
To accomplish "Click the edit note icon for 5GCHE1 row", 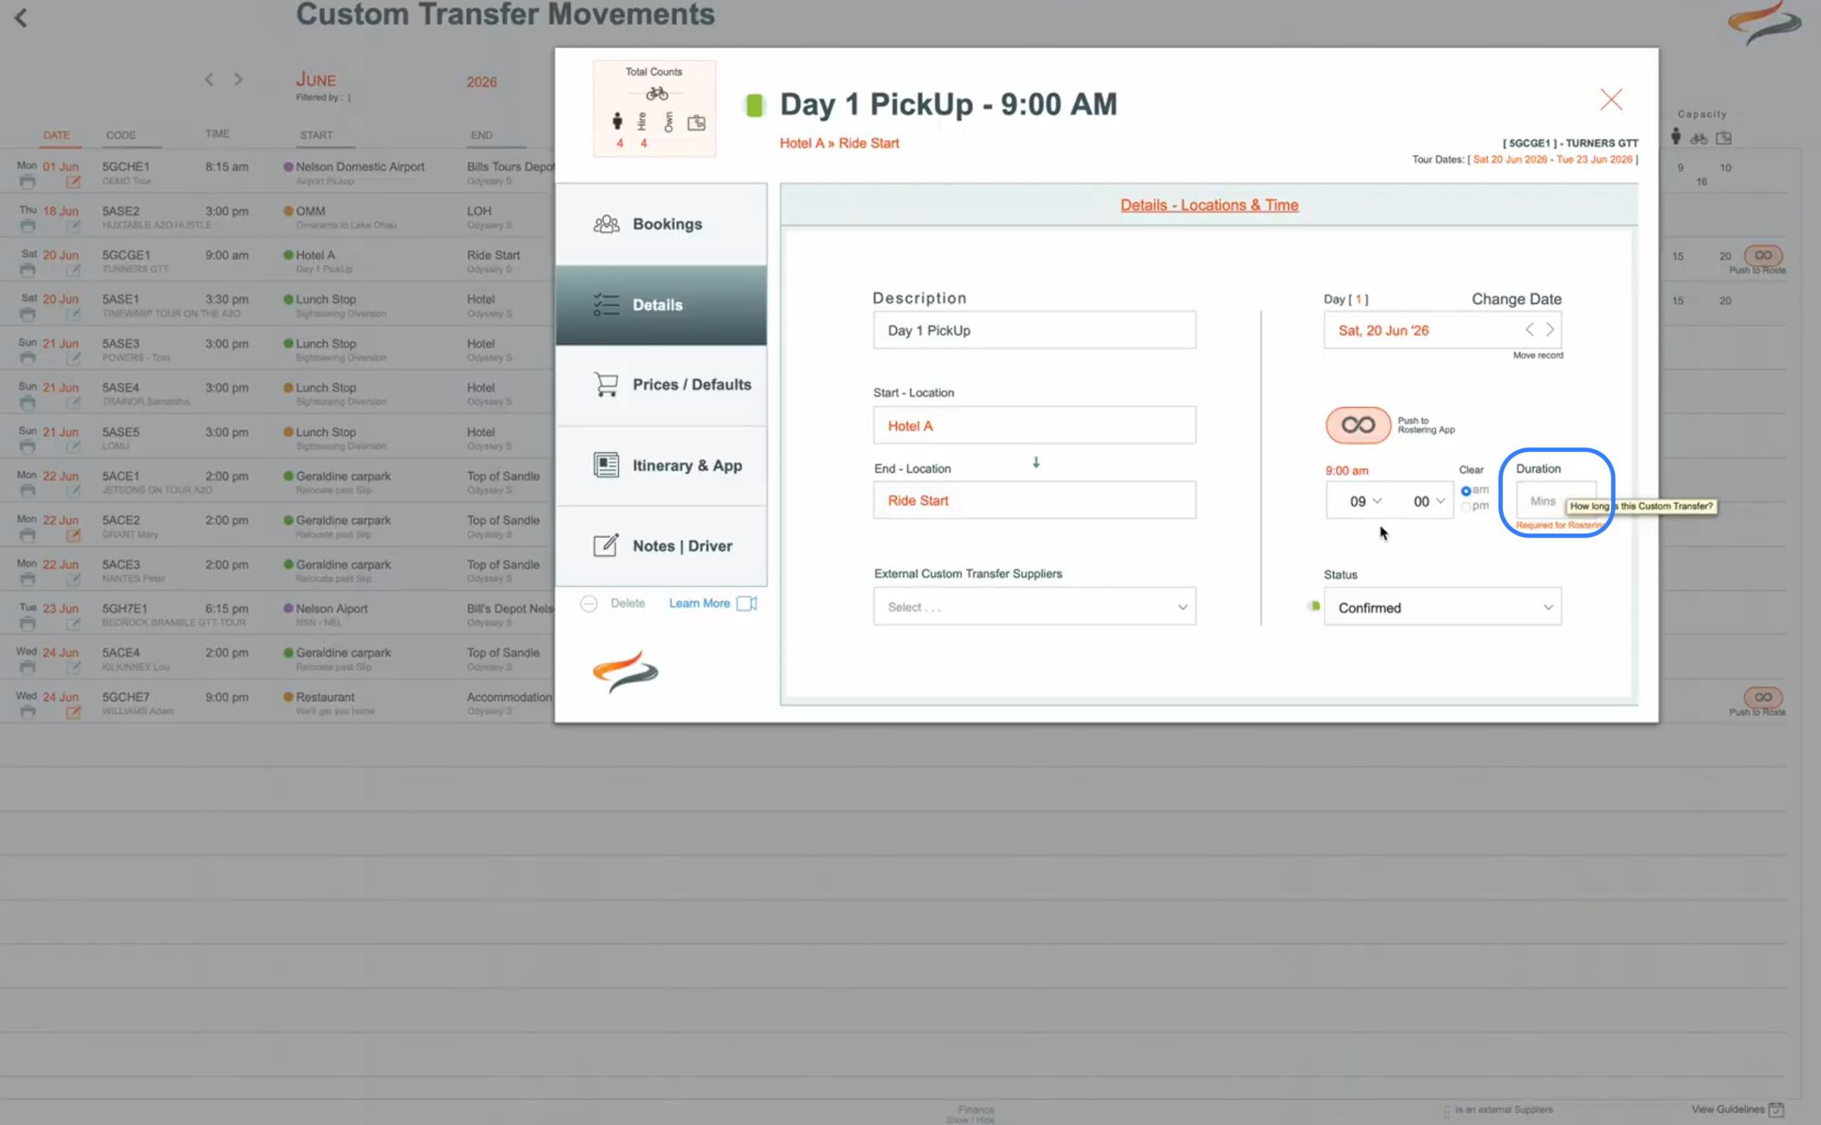I will [73, 181].
